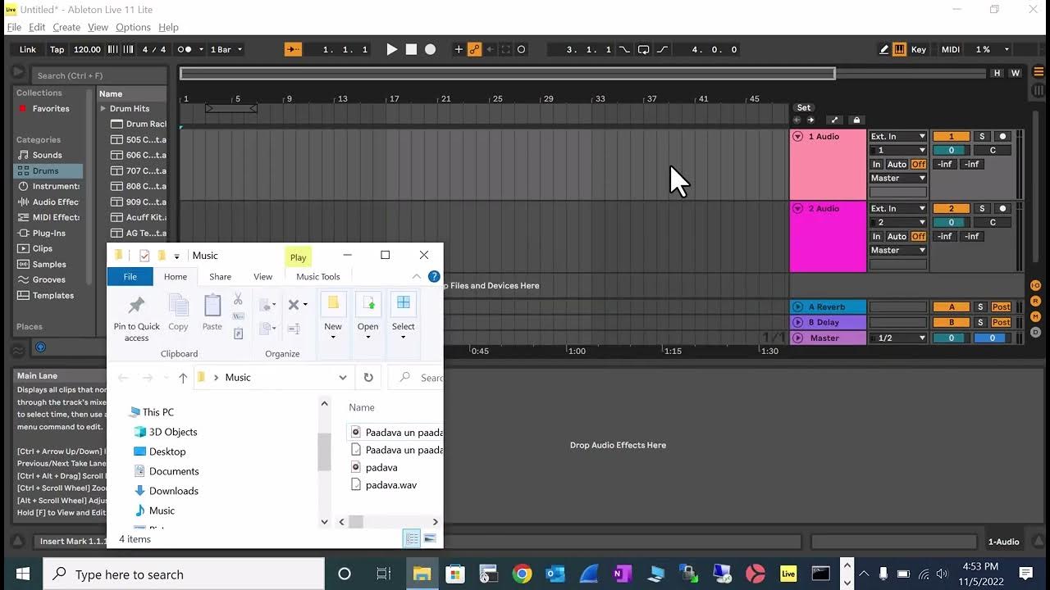Screen dimensions: 1050x590
Task: Expand the Drum Hits folder in browser
Action: point(103,108)
